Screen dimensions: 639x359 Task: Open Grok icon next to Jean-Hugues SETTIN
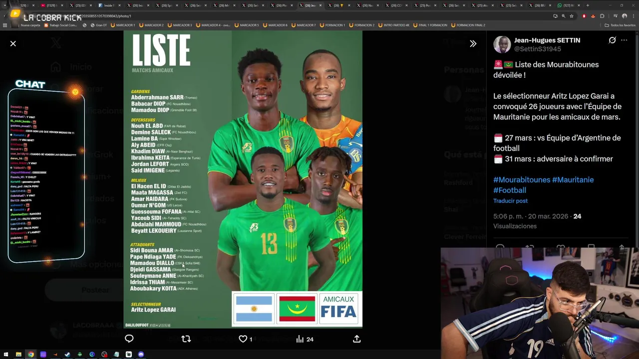(612, 40)
